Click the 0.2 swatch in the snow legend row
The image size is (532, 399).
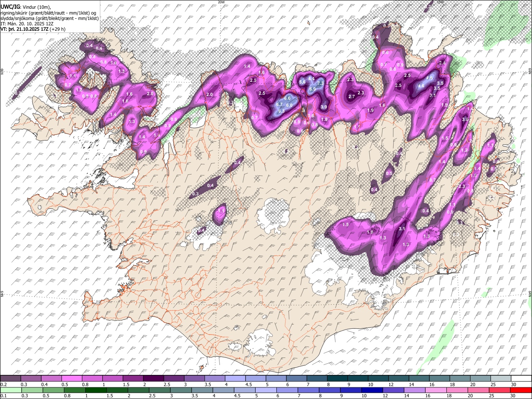[x=10, y=378]
